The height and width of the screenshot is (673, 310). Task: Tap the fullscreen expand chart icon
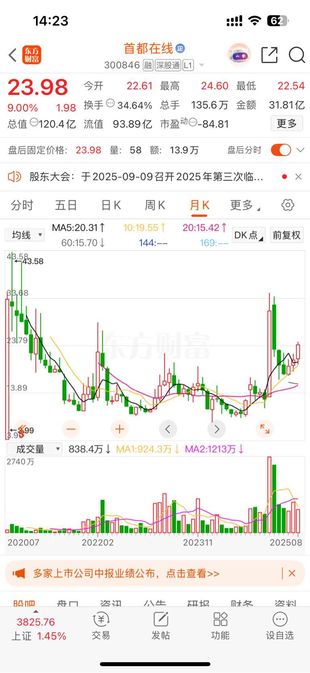click(265, 429)
